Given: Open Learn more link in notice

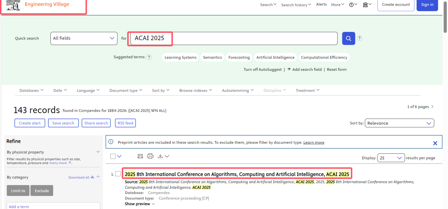Looking at the screenshot, I should [x=314, y=142].
